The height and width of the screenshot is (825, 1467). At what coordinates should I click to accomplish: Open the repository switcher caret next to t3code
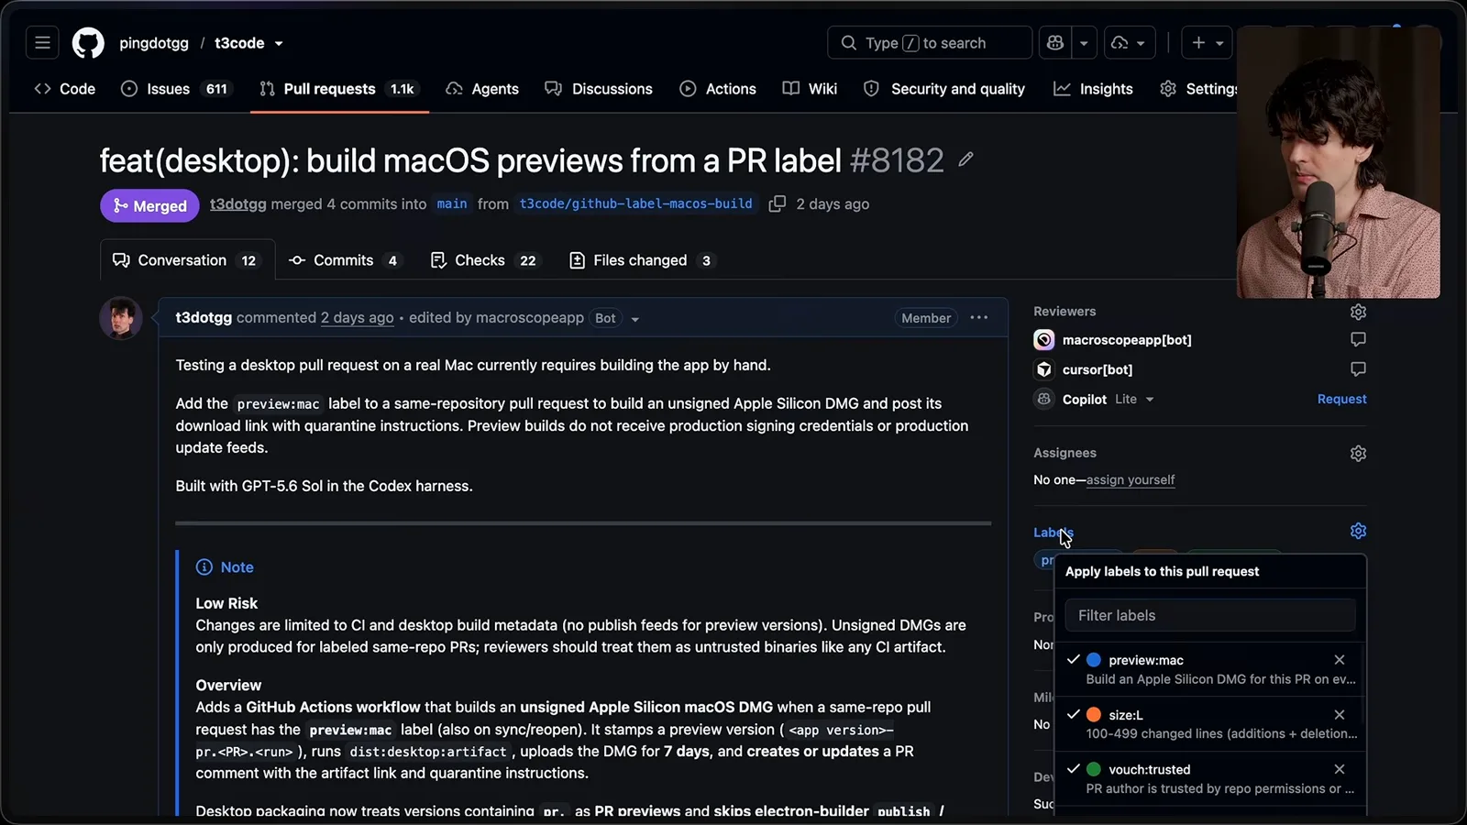tap(279, 44)
